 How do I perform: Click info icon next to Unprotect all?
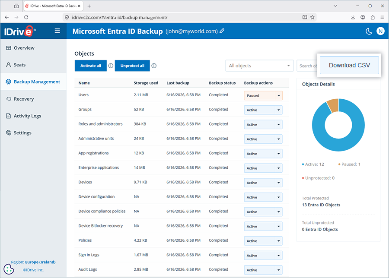[x=154, y=66]
